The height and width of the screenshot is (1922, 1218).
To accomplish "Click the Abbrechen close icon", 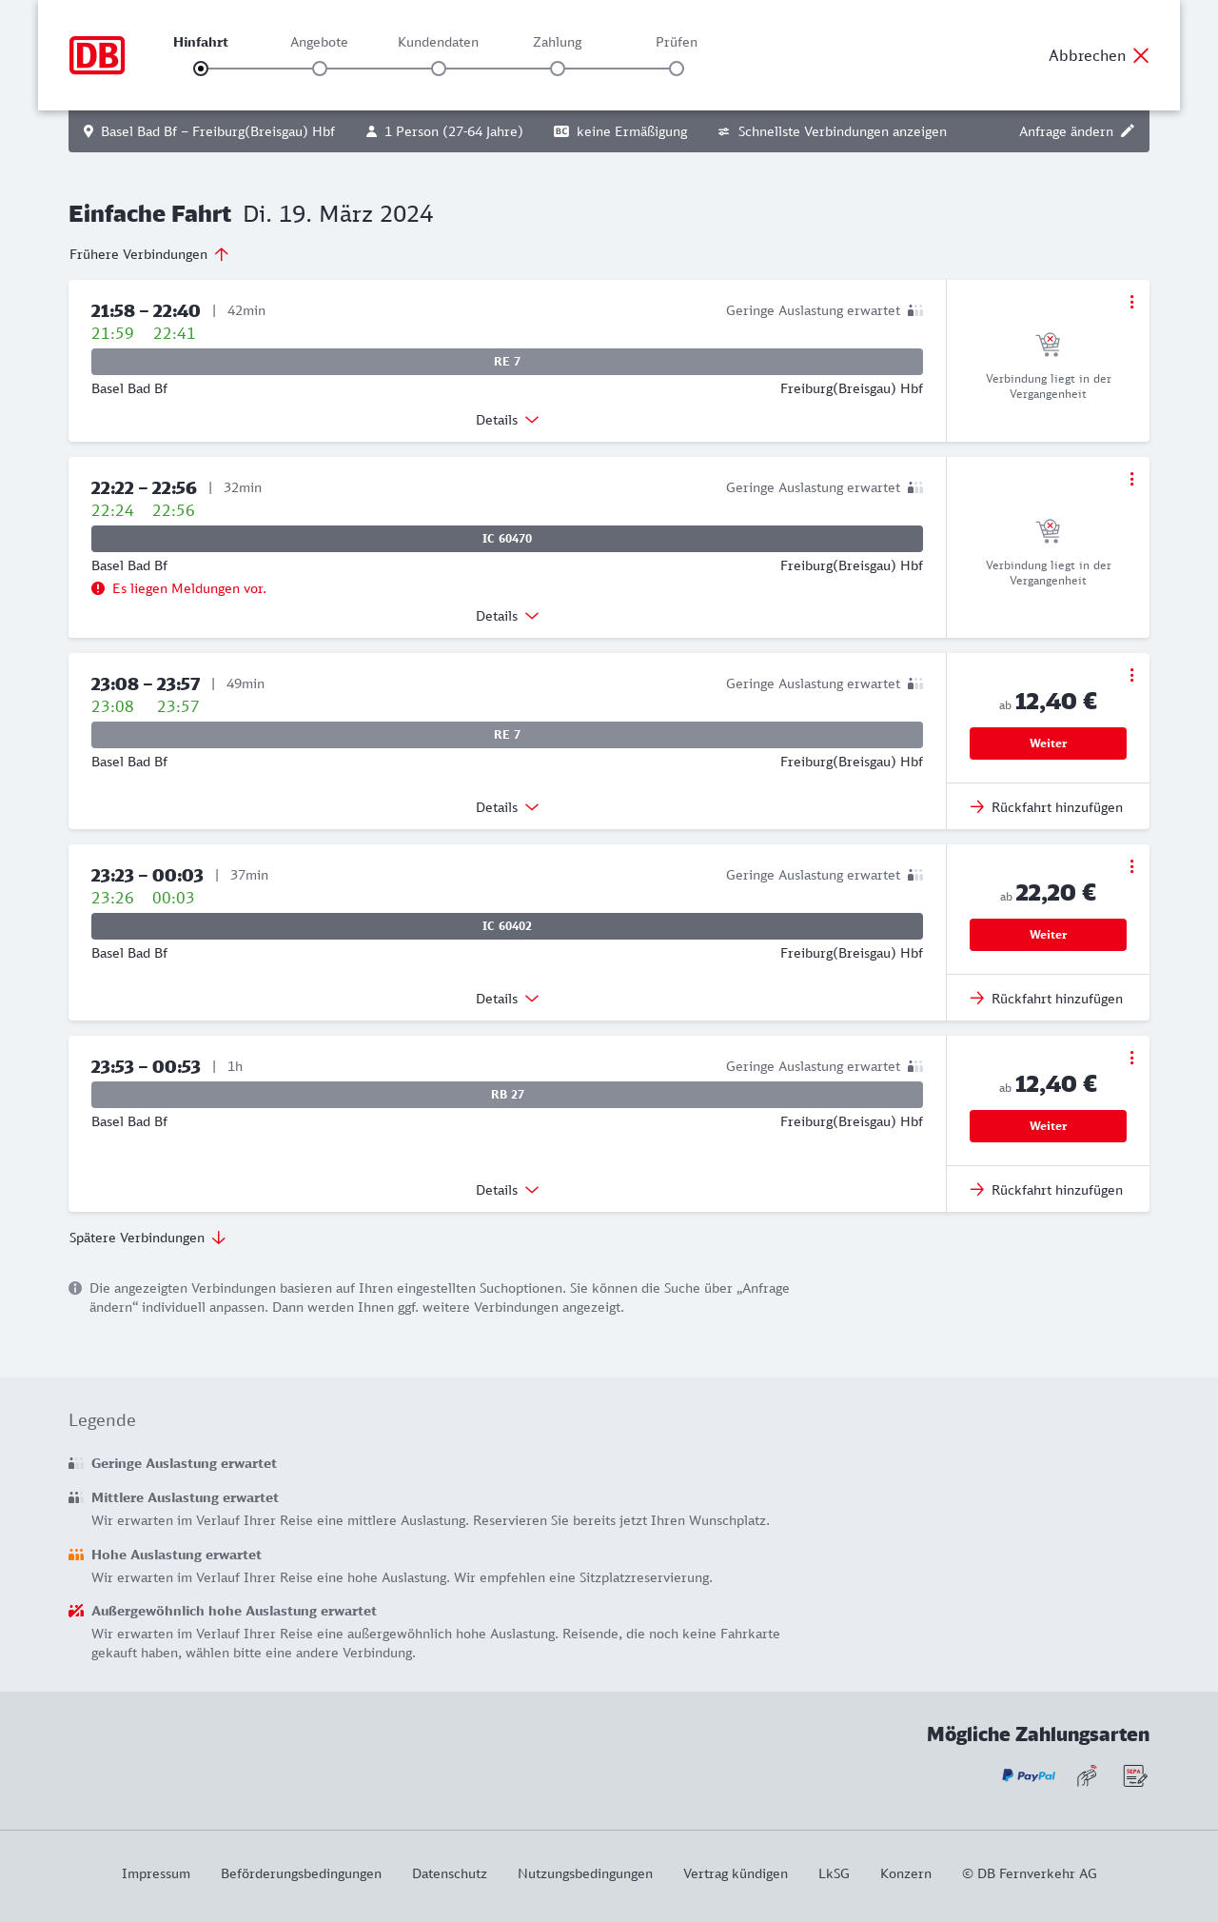I will point(1141,55).
